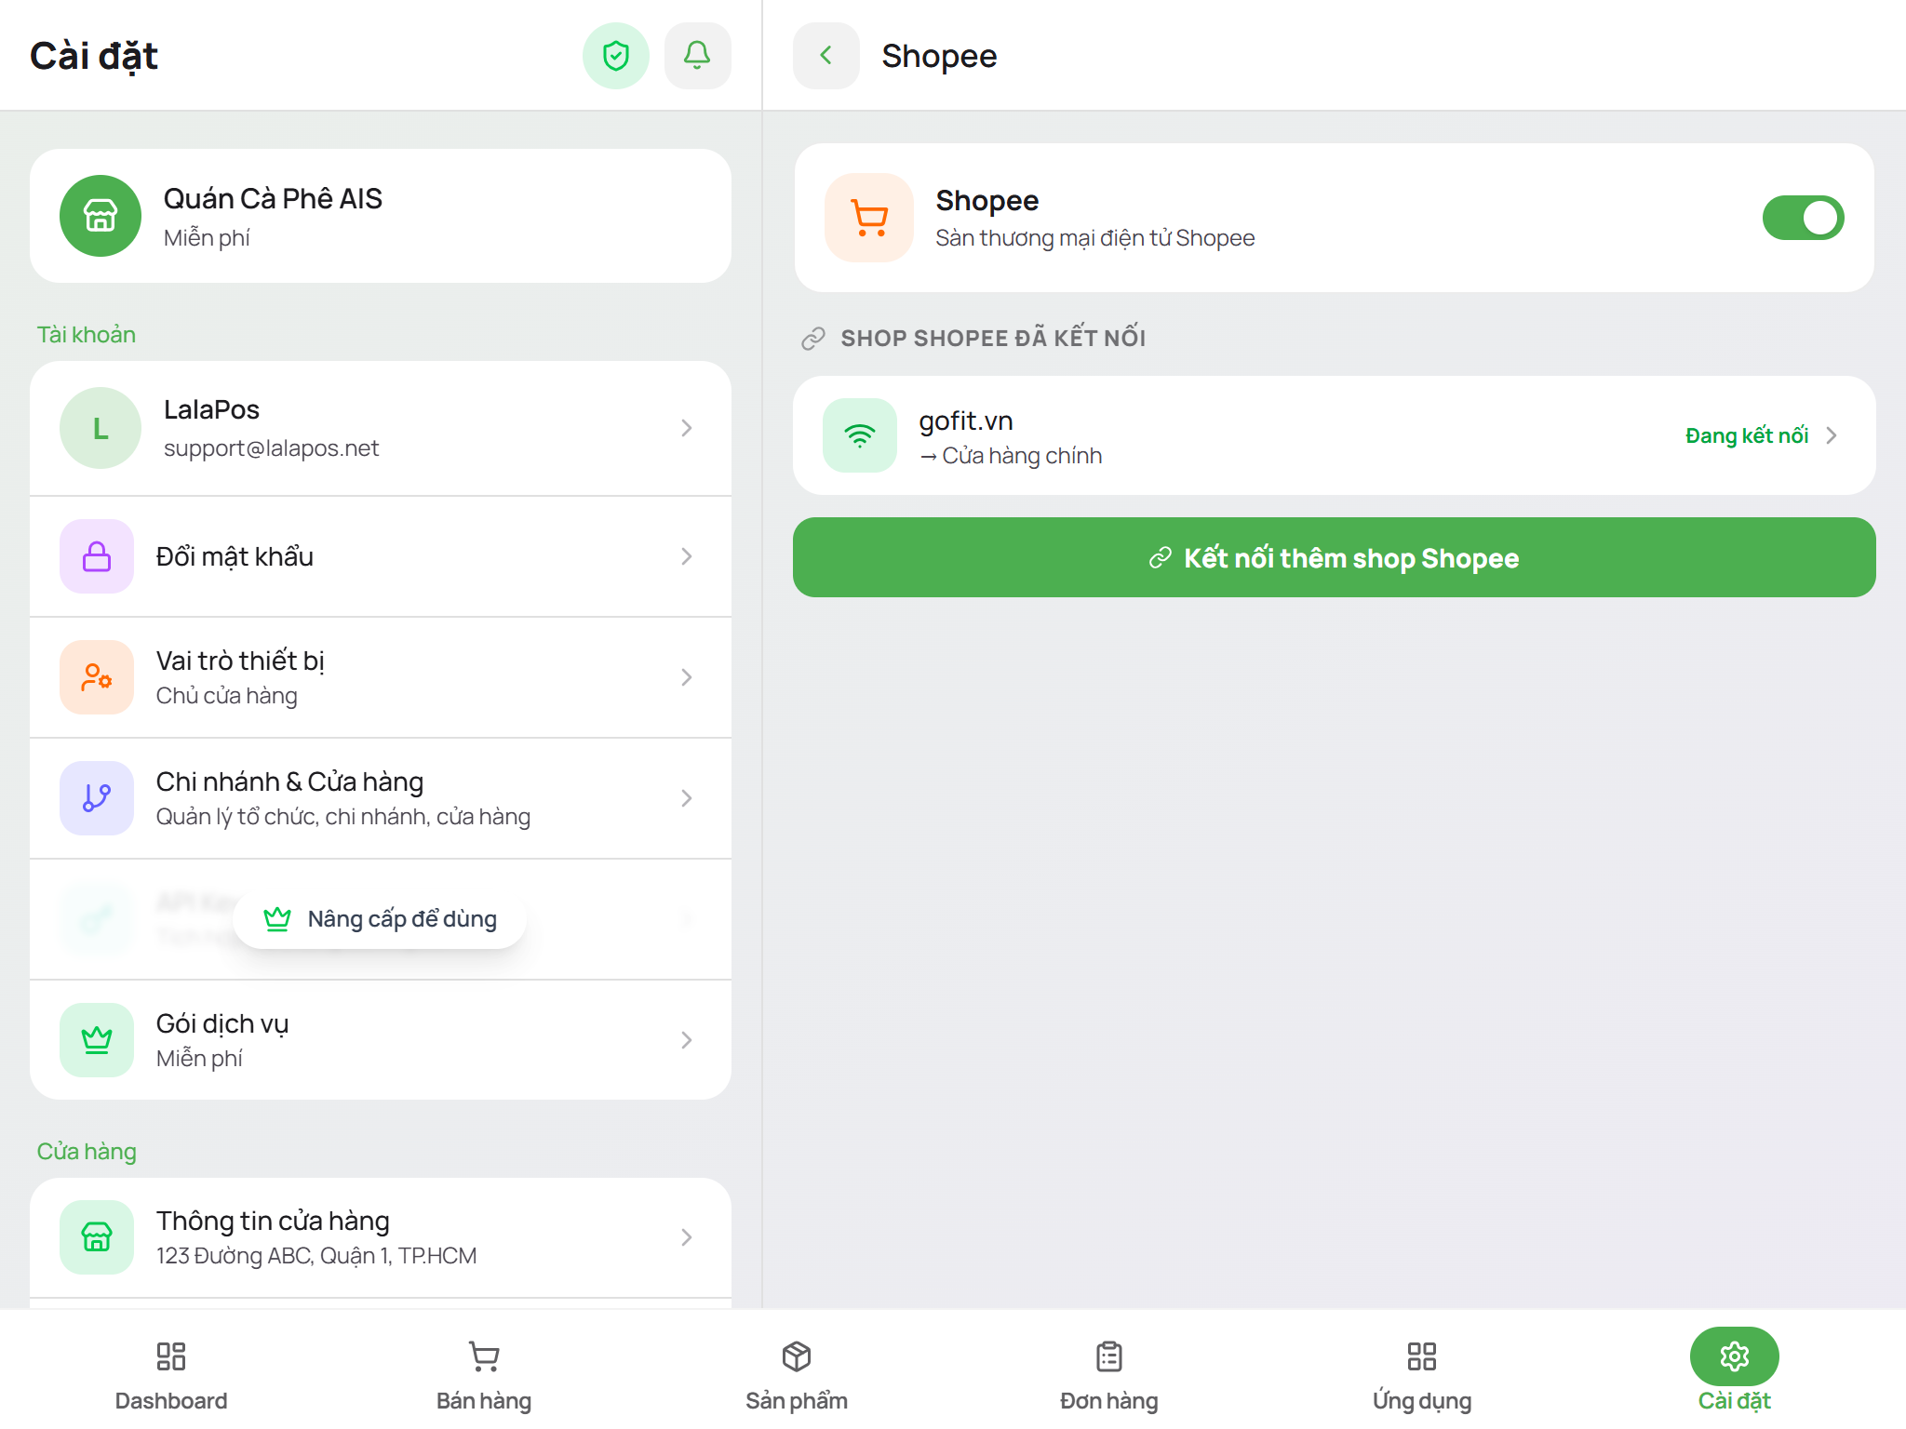
Task: Open notifications bell icon
Action: pyautogui.click(x=697, y=56)
